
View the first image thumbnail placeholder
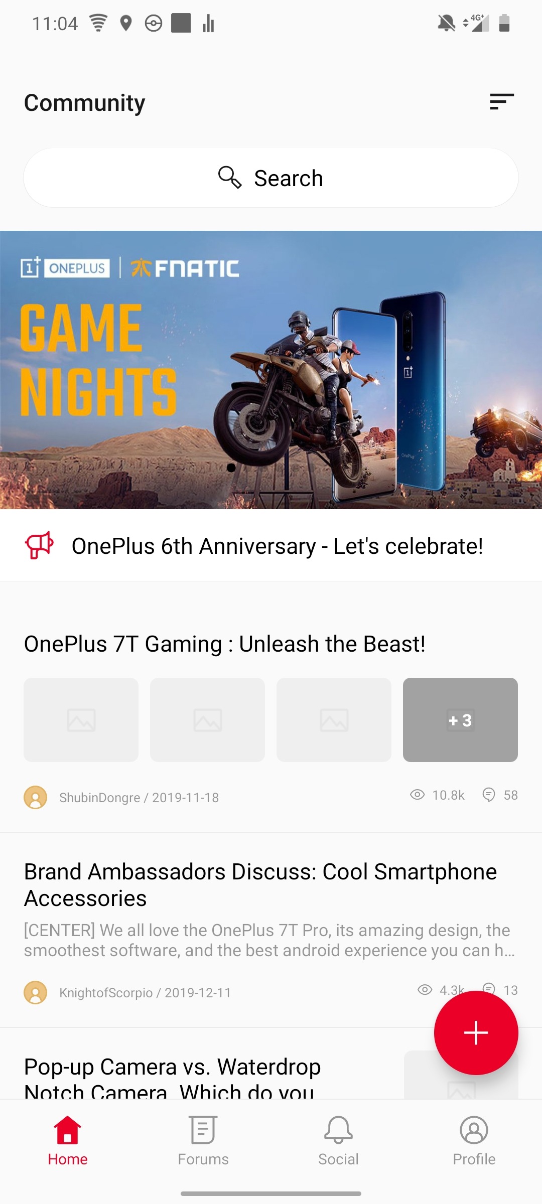(x=81, y=720)
